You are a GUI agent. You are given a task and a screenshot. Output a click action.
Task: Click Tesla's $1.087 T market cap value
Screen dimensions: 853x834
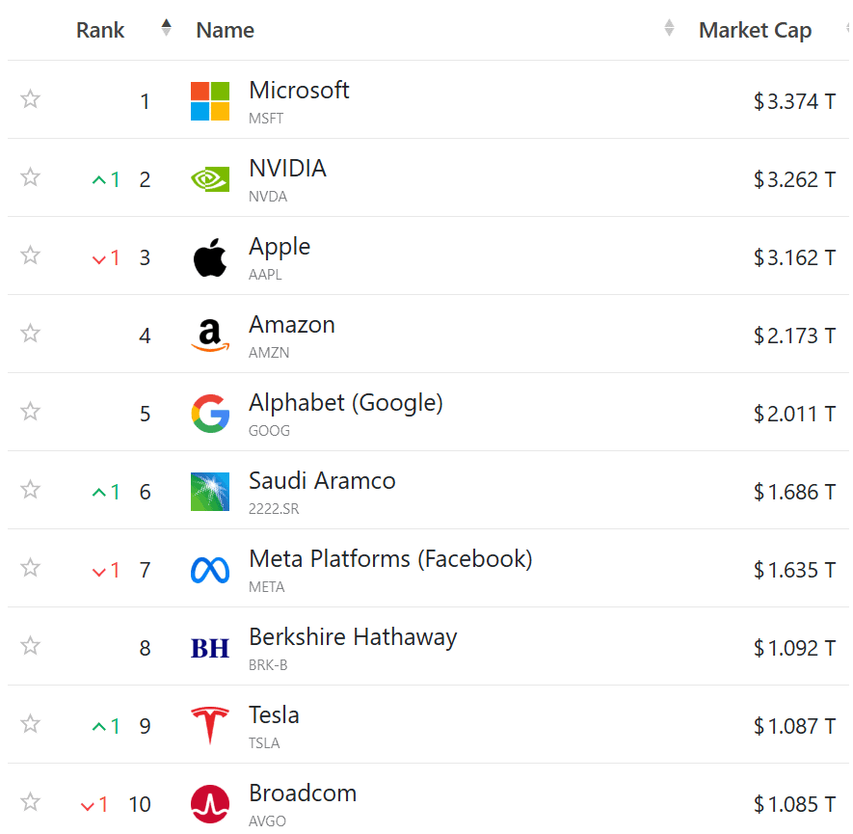(x=794, y=726)
